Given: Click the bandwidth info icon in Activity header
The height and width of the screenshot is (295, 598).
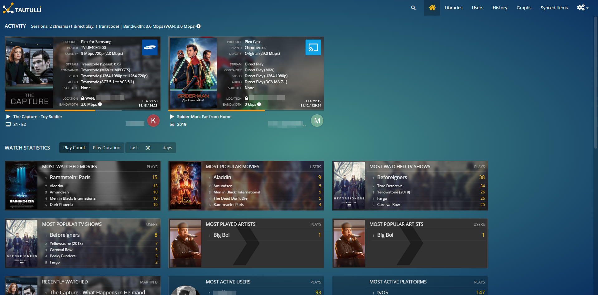Looking at the screenshot, I should pos(199,26).
